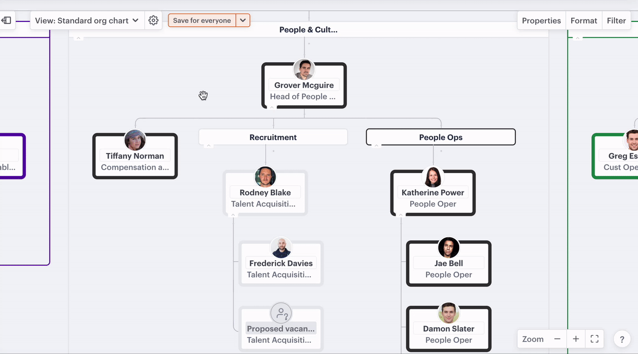The width and height of the screenshot is (638, 354).
Task: Open view settings gear icon
Action: [x=154, y=20]
